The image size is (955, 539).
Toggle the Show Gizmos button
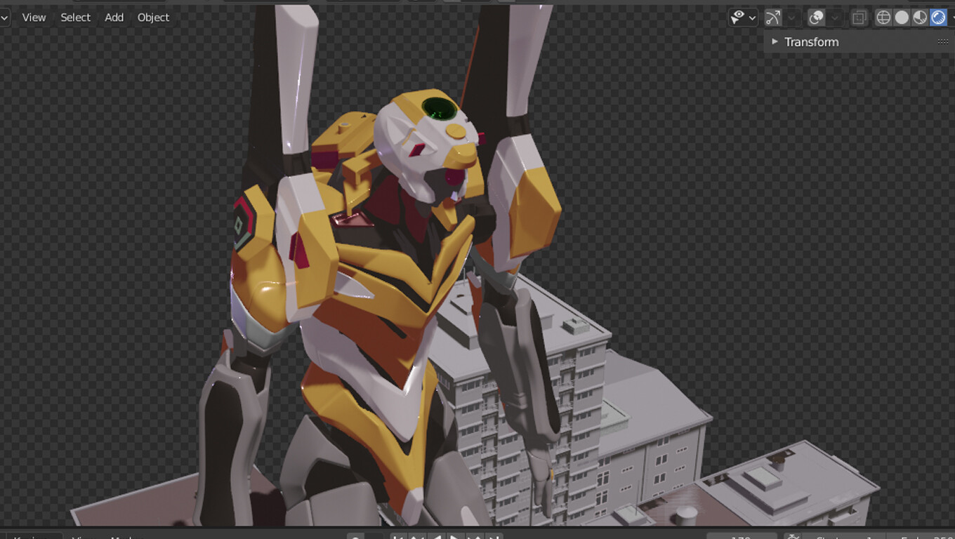click(775, 18)
